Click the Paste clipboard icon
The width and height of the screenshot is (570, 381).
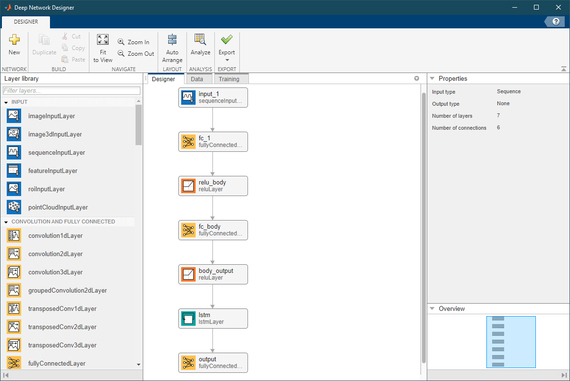(65, 59)
